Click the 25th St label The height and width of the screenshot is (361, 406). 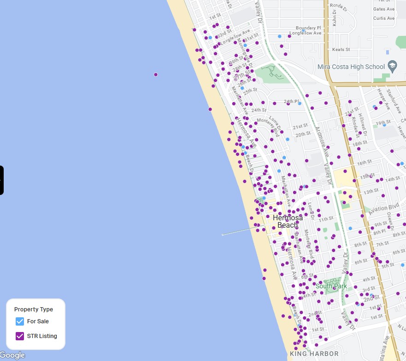coord(250,91)
